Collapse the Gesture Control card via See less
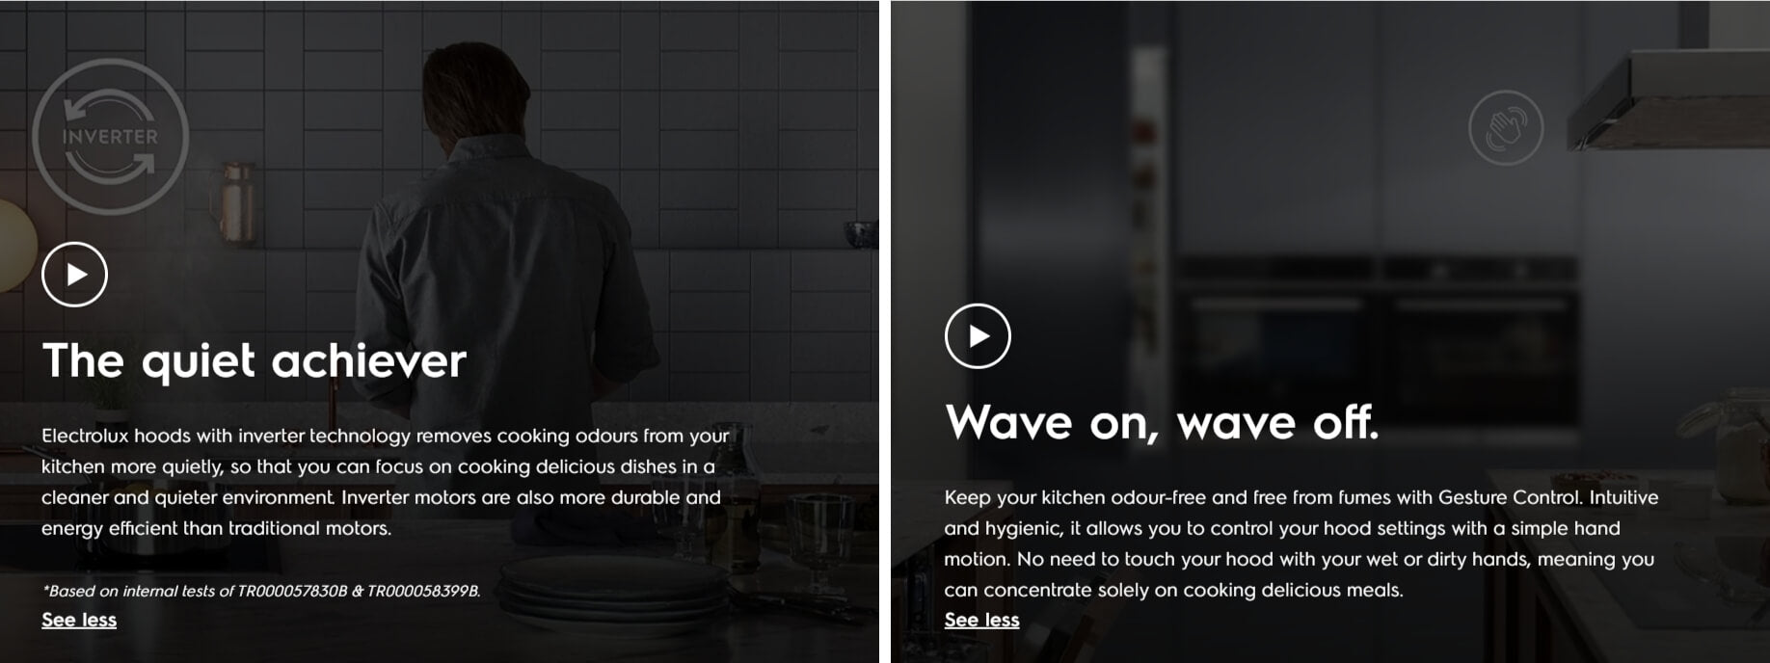This screenshot has height=663, width=1770. coord(981,620)
